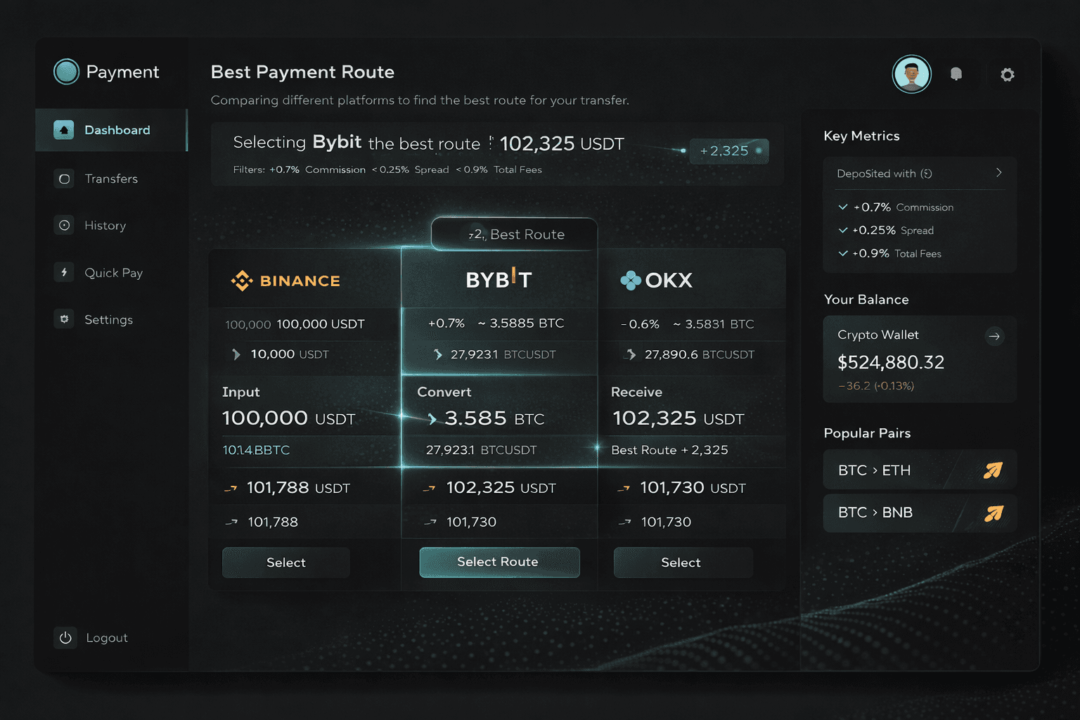
Task: Click the arrow icon beside BTC > ETH
Action: [x=993, y=470]
